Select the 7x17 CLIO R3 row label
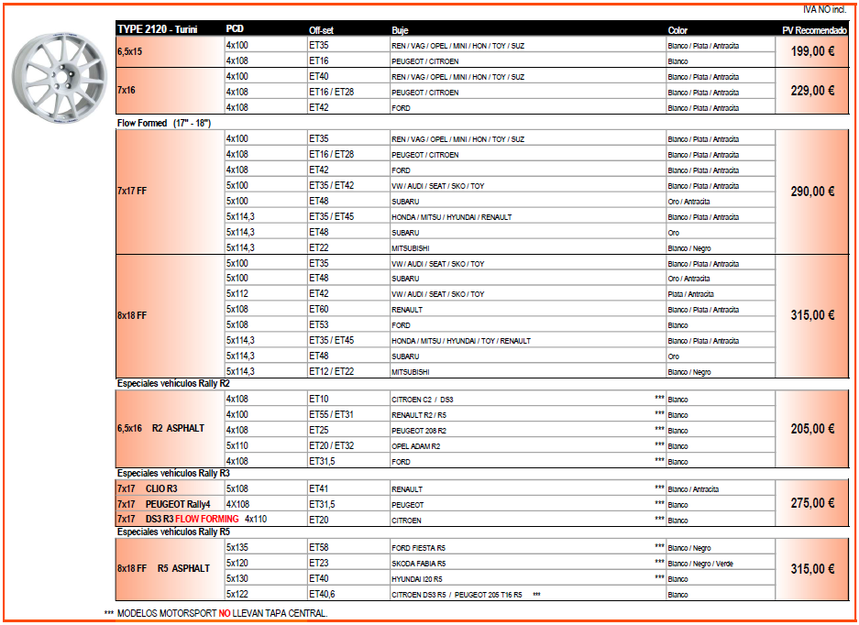Image resolution: width=859 pixels, height=625 pixels. coord(148,488)
